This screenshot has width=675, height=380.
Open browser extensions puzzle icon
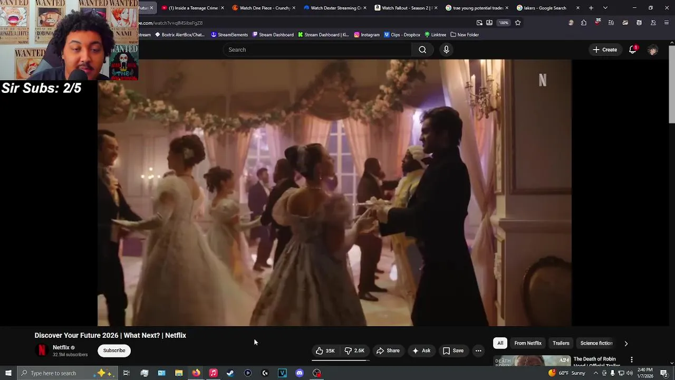tap(584, 23)
